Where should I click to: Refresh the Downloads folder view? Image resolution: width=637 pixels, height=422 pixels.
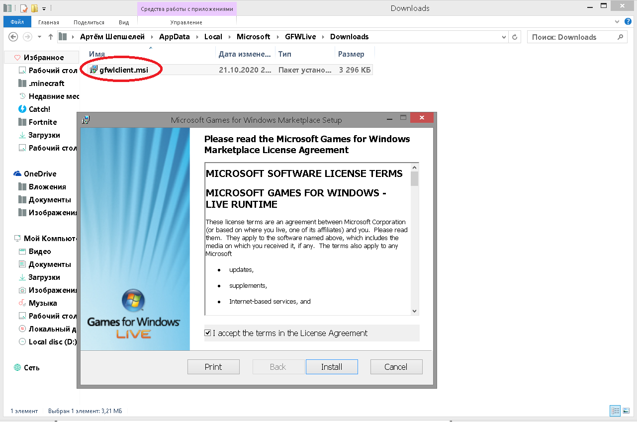coord(516,37)
